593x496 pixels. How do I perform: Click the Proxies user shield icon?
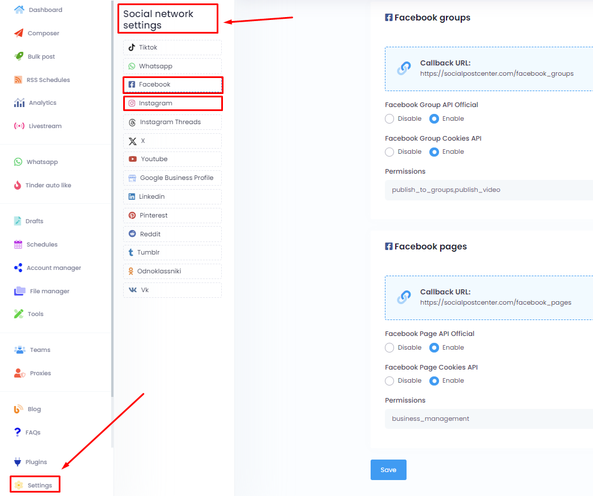[19, 373]
